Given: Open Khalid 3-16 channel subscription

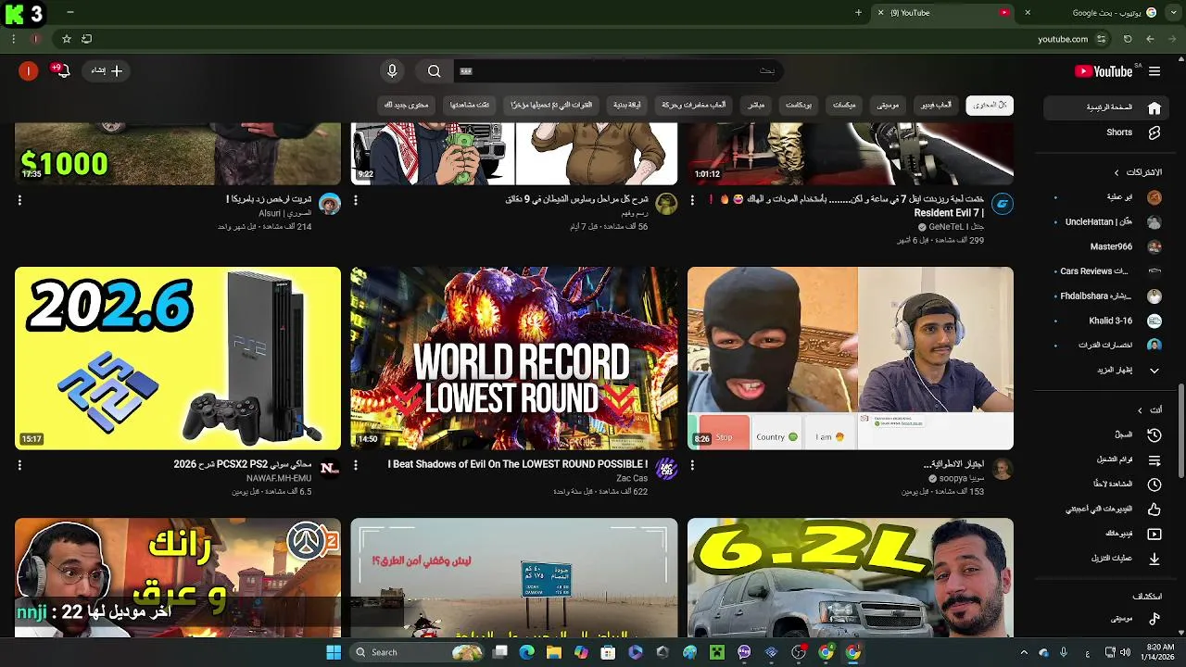Looking at the screenshot, I should point(1108,321).
